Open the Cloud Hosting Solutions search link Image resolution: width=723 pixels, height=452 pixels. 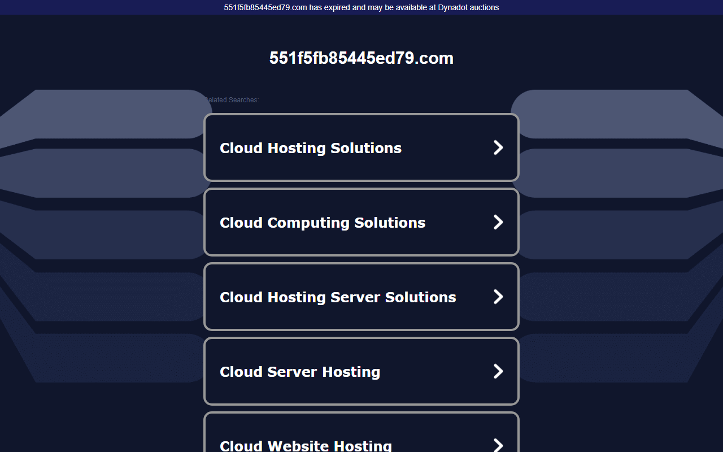361,147
